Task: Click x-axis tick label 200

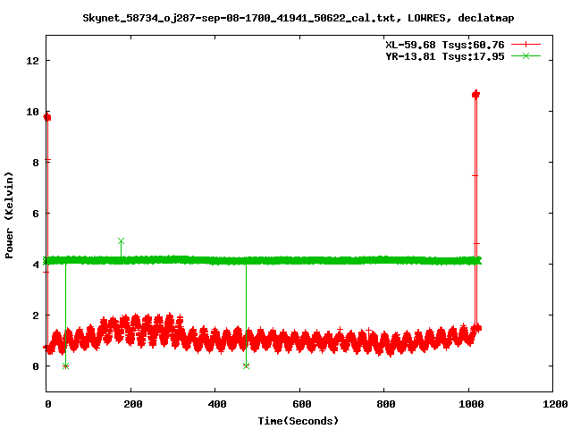Action: (132, 404)
